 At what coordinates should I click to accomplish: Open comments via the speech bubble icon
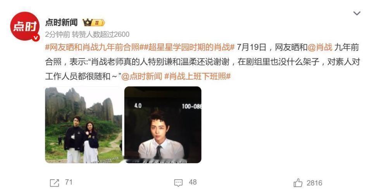pyautogui.click(x=178, y=183)
